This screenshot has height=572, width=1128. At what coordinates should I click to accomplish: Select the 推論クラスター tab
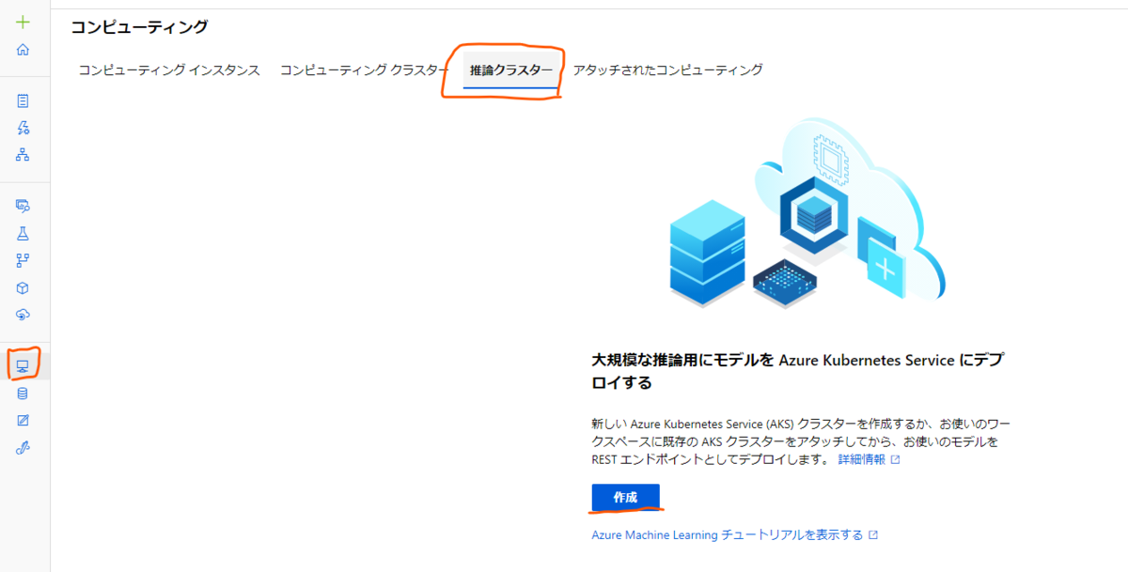[x=511, y=70]
